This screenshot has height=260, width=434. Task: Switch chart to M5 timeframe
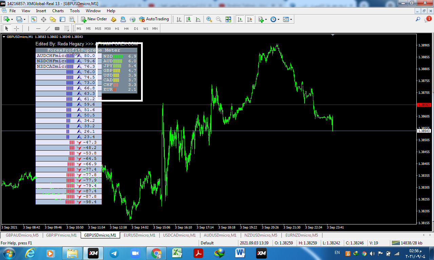[88, 28]
